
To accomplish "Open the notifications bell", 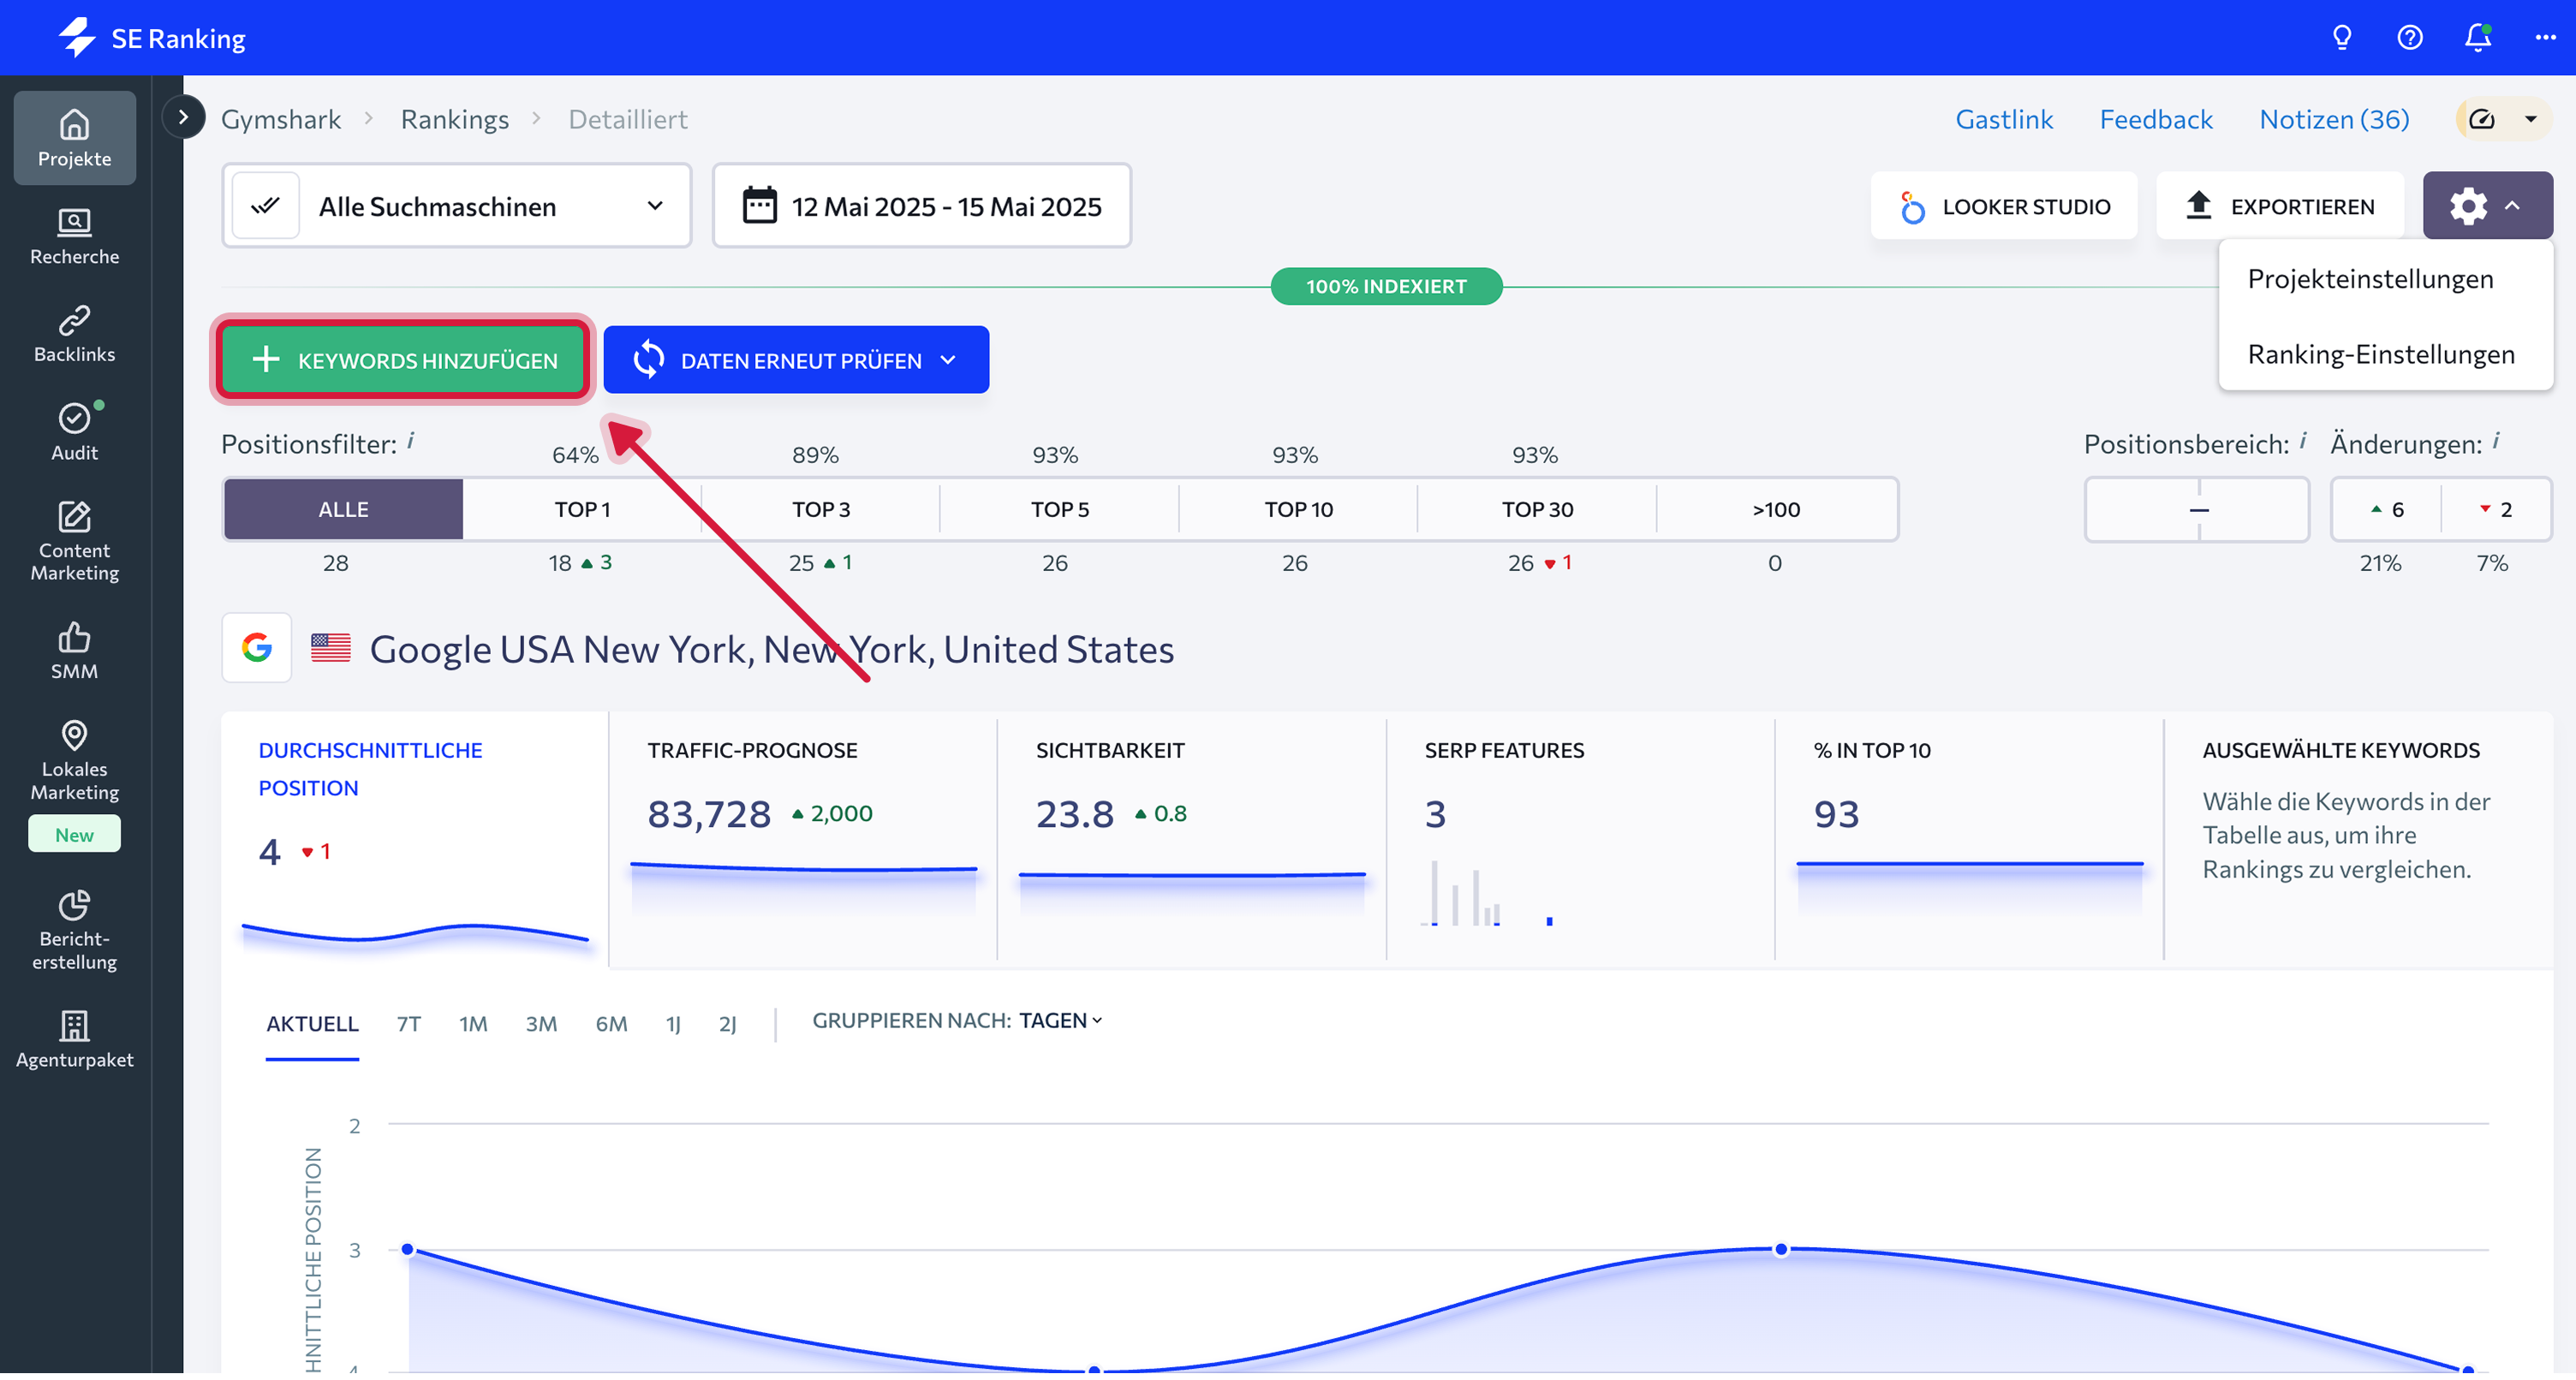I will (2477, 38).
